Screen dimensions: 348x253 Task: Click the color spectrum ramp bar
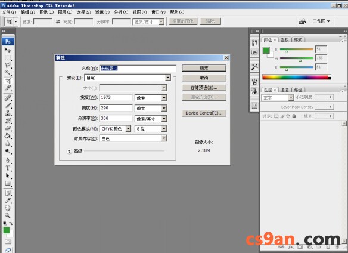(x=297, y=77)
